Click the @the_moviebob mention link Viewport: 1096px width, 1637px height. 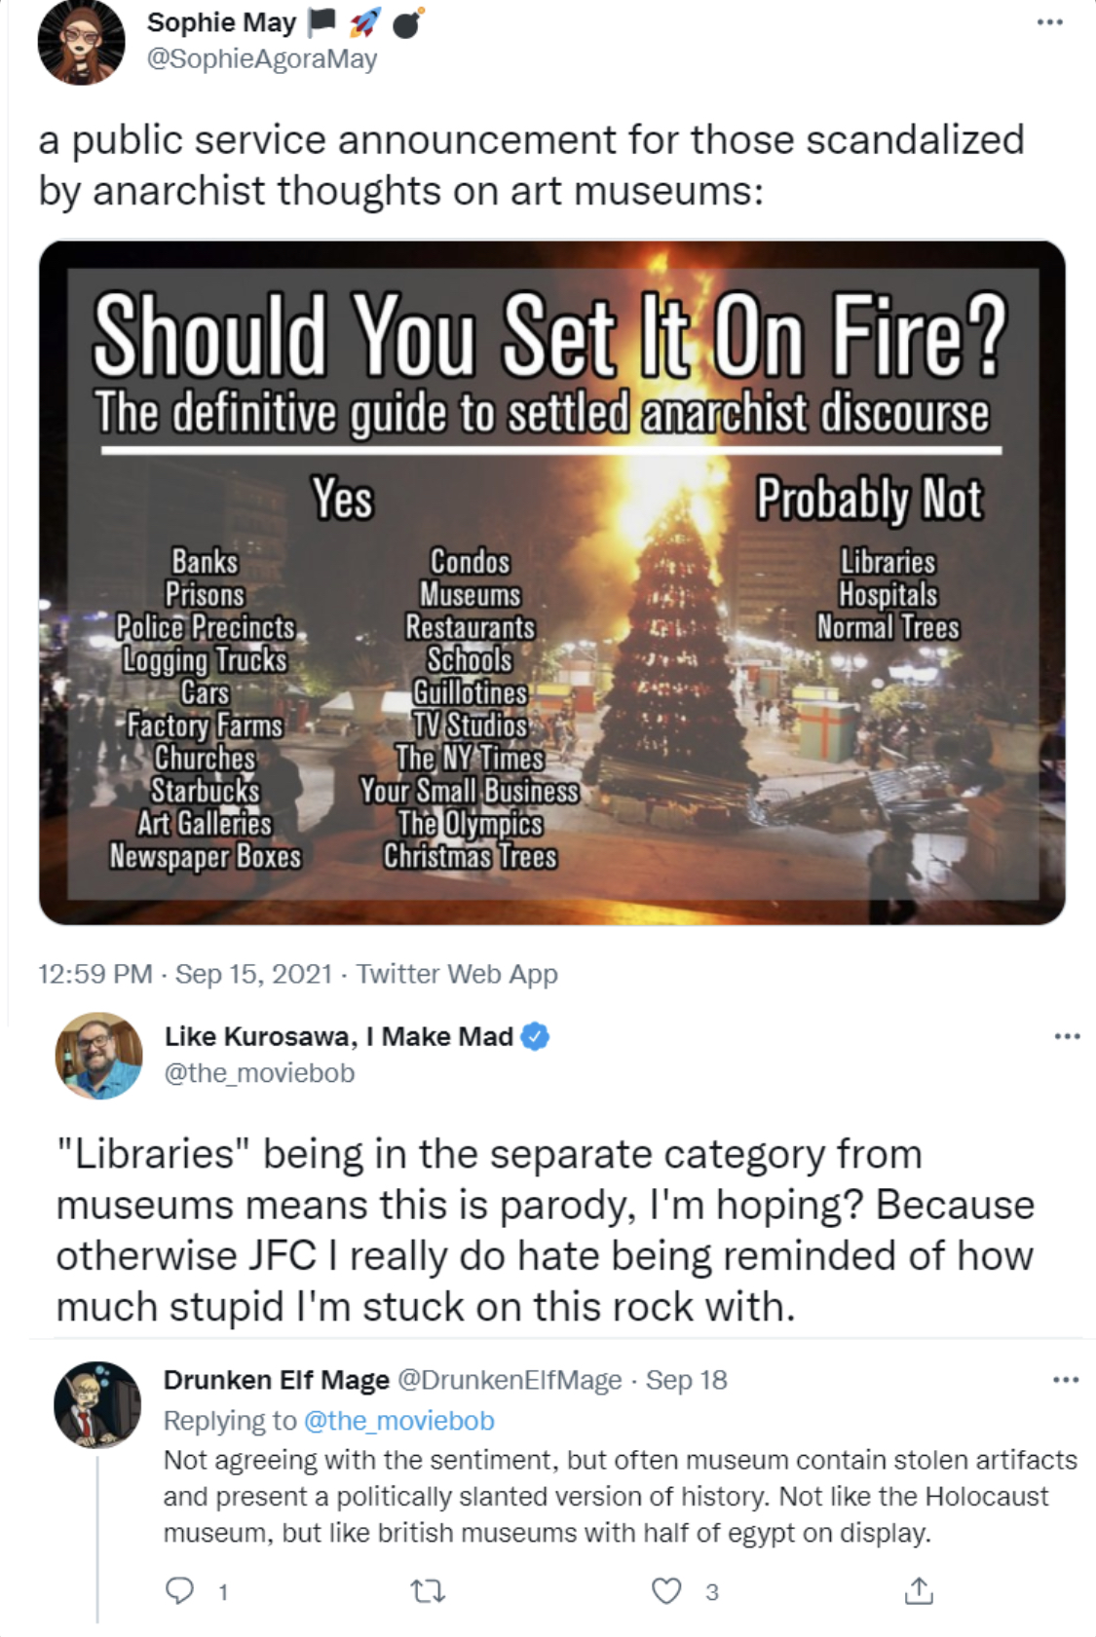tap(399, 1421)
